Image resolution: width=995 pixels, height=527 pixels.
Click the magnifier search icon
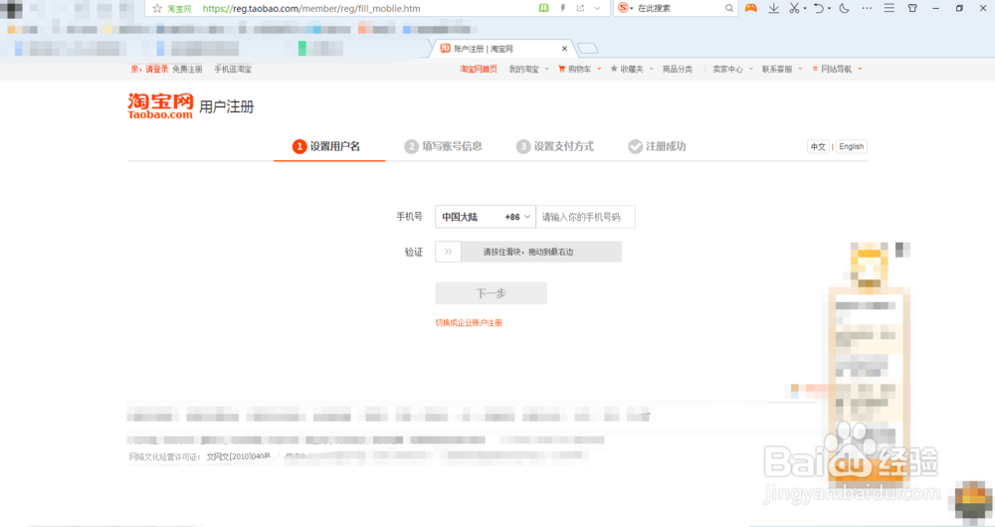[x=729, y=8]
